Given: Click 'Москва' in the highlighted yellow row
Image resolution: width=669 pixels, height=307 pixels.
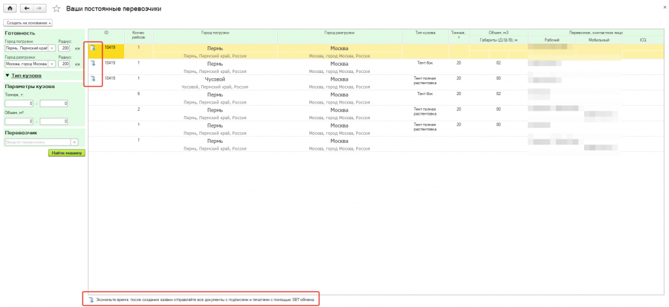Looking at the screenshot, I should (x=340, y=48).
